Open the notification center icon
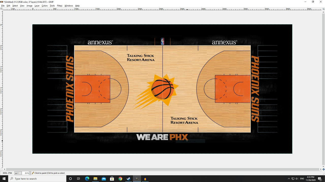 (320, 179)
